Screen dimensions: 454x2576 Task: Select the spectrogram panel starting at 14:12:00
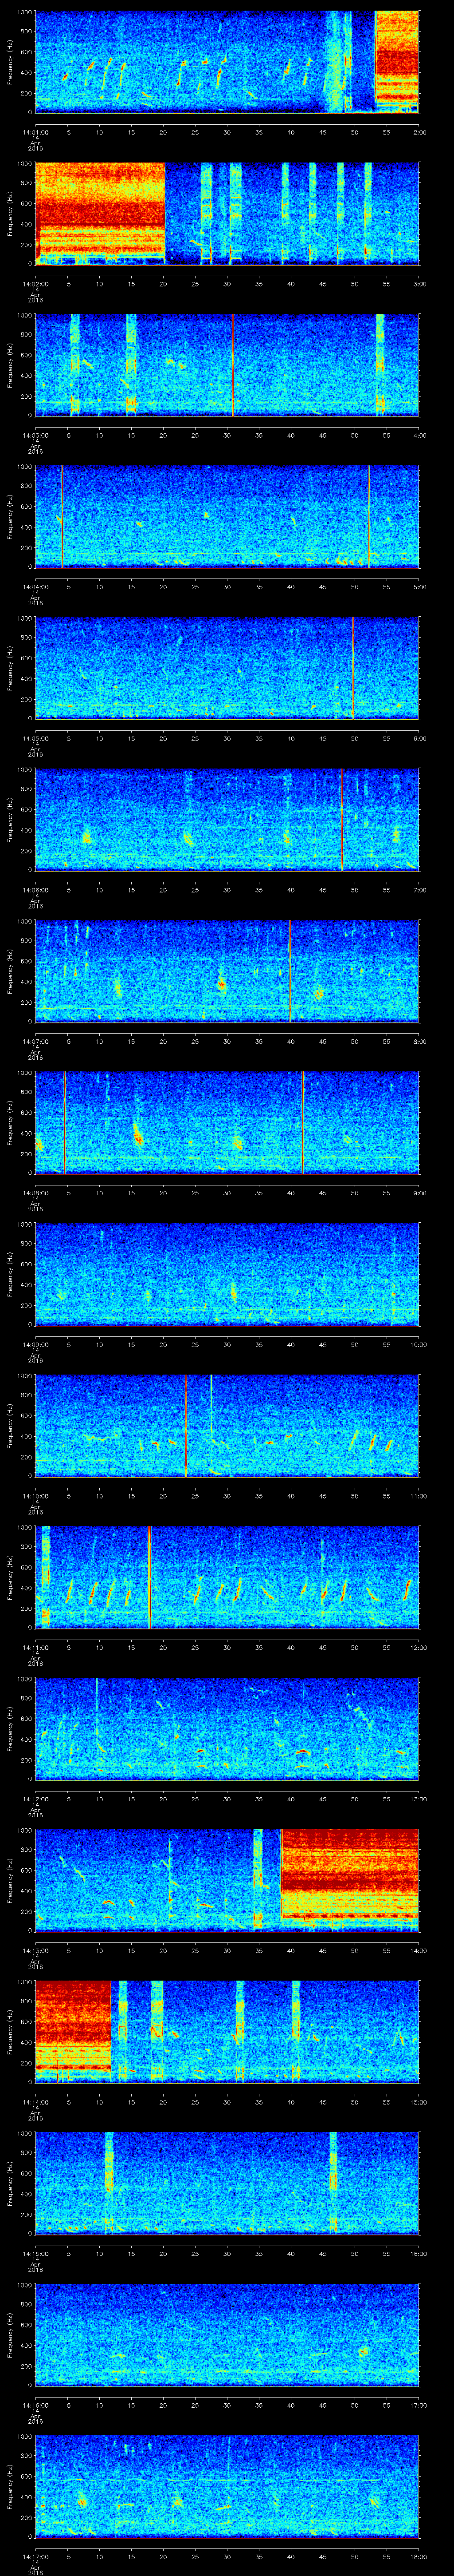pyautogui.click(x=227, y=1729)
